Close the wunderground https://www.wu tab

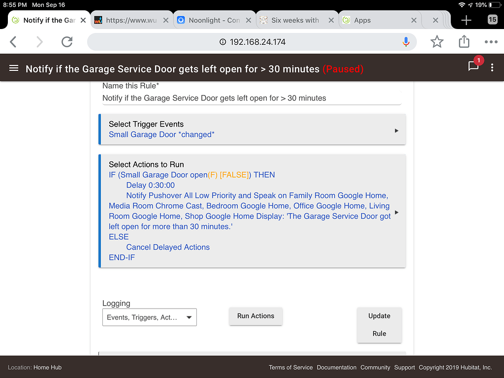pyautogui.click(x=166, y=20)
